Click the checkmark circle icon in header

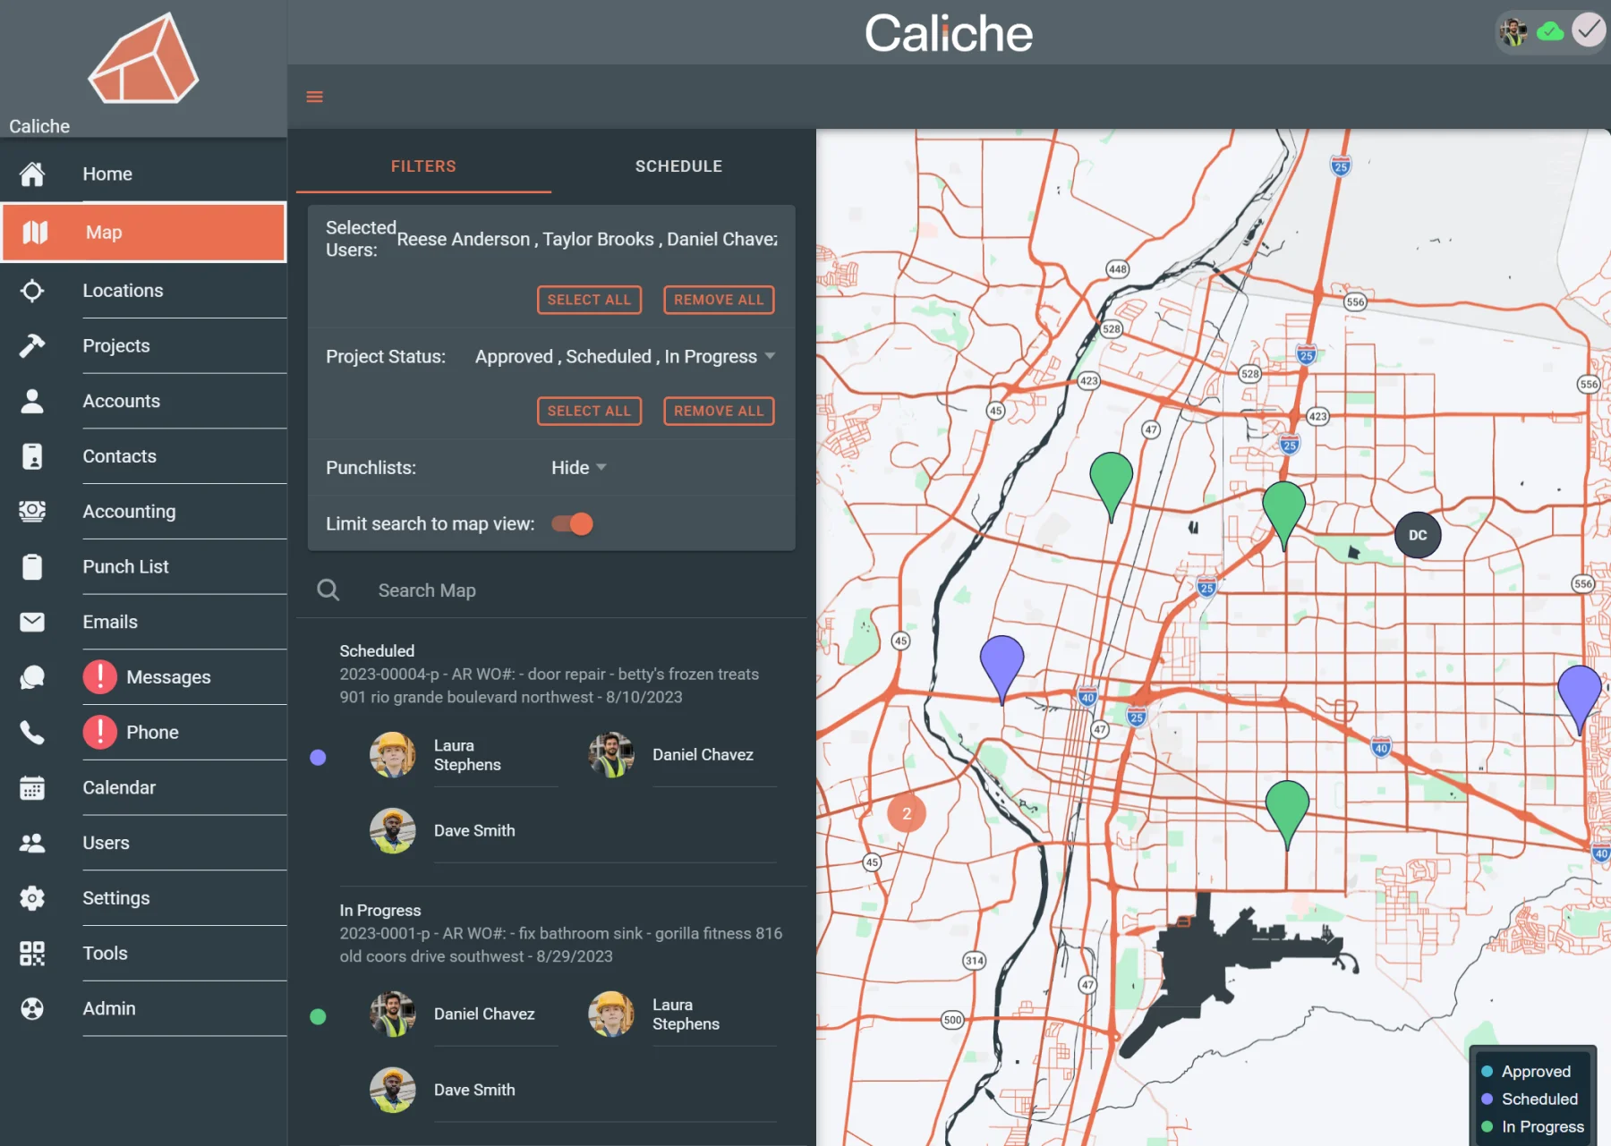tap(1589, 30)
